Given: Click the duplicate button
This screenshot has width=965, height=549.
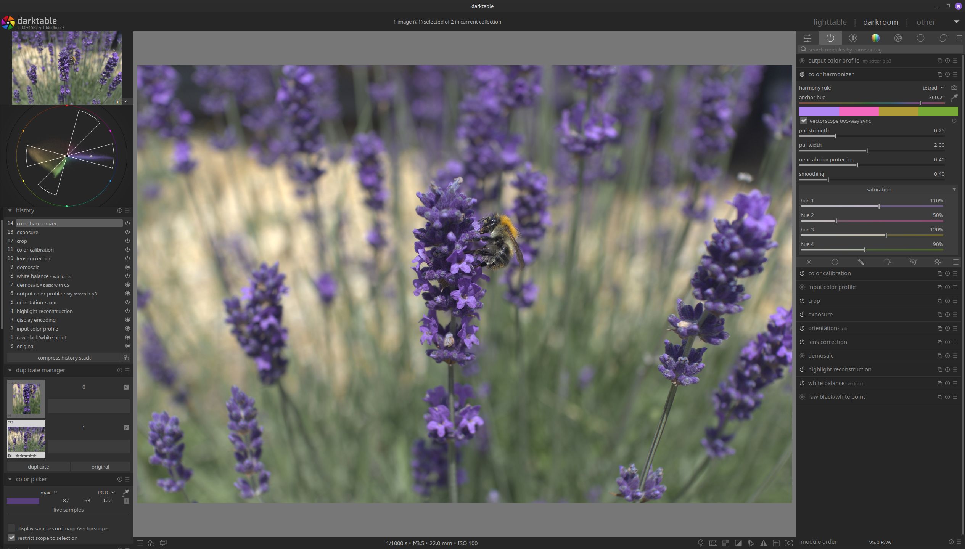Looking at the screenshot, I should [38, 467].
